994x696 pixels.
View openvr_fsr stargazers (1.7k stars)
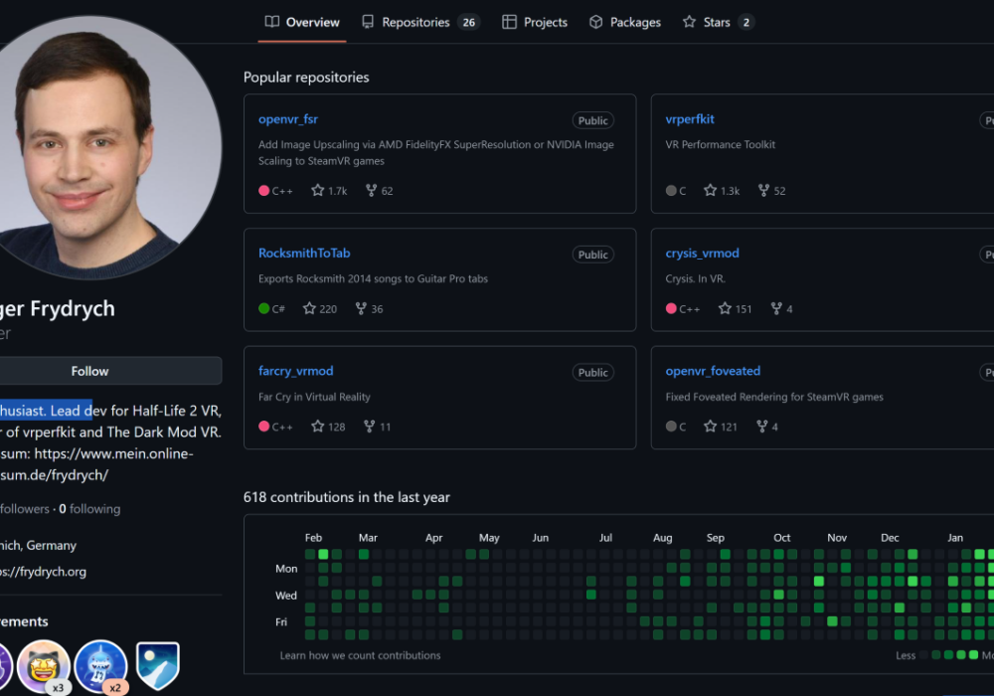(329, 191)
